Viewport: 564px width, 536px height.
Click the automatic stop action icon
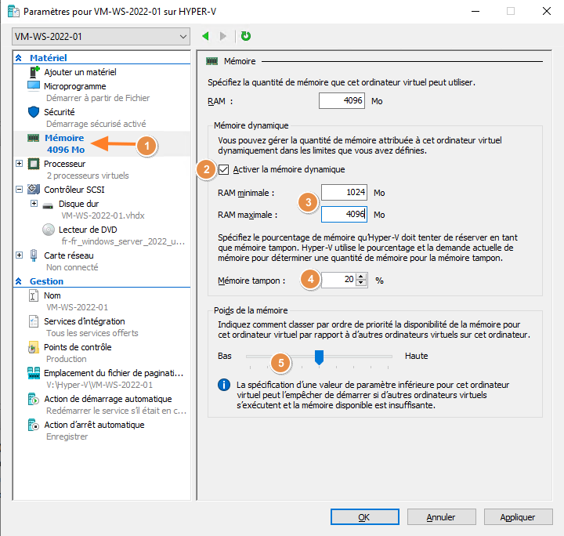(34, 425)
